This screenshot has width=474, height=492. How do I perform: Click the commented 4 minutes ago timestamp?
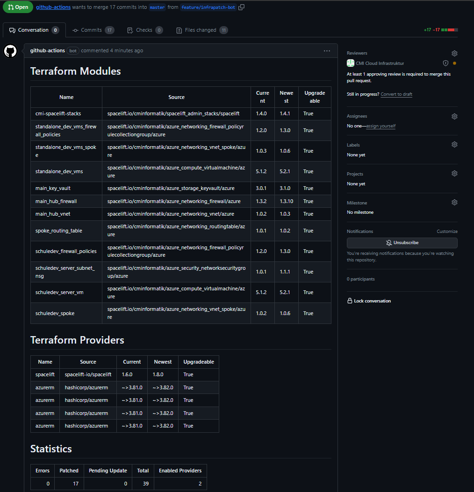click(x=112, y=50)
